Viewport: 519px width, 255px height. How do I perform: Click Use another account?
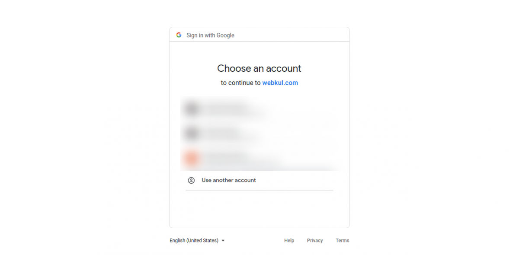pyautogui.click(x=229, y=180)
